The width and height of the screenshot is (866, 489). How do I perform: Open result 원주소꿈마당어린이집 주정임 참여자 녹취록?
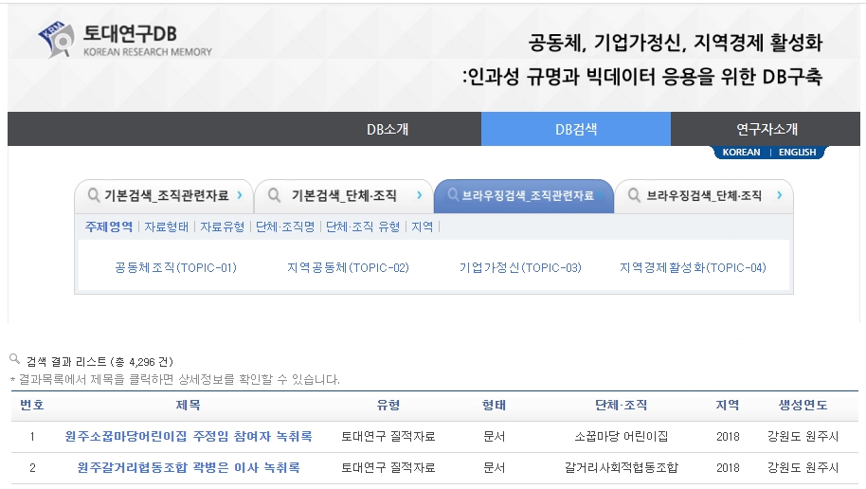pos(189,437)
